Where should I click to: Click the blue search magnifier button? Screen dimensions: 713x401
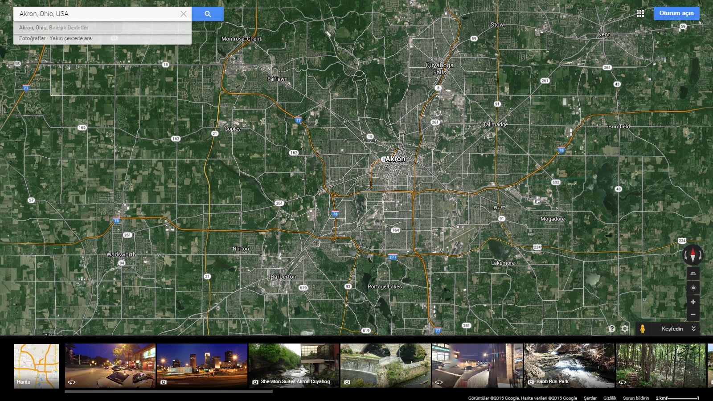[x=208, y=14]
